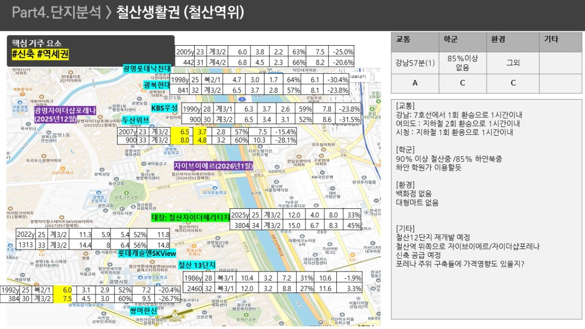The image size is (585, 329).
Task: Click the '2460' household count cell
Action: tap(193, 289)
